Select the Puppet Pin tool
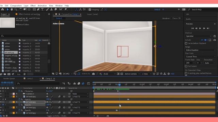The image size is (218, 122). [66, 9]
